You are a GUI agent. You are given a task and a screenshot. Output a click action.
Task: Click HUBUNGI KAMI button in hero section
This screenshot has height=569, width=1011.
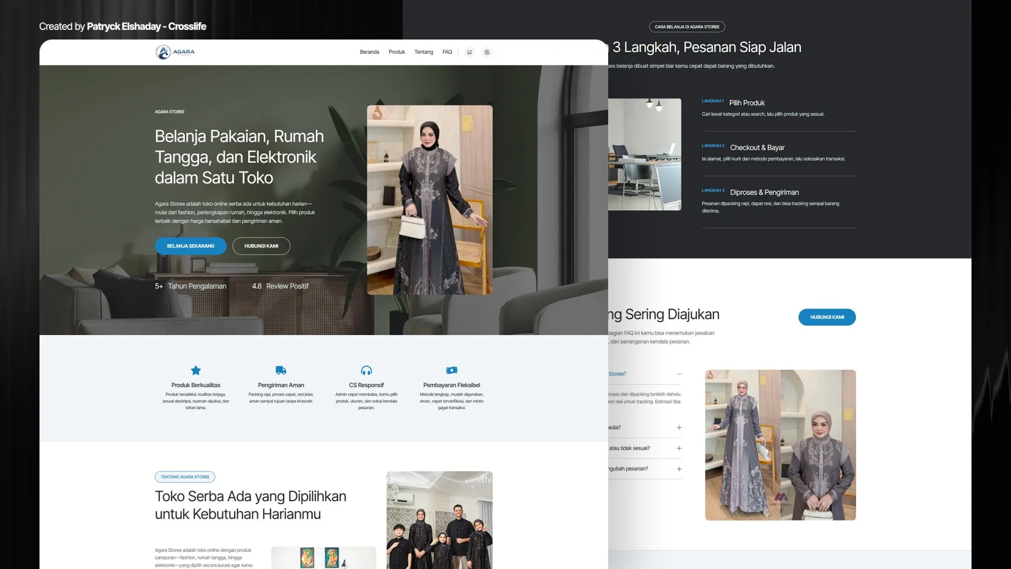(261, 246)
